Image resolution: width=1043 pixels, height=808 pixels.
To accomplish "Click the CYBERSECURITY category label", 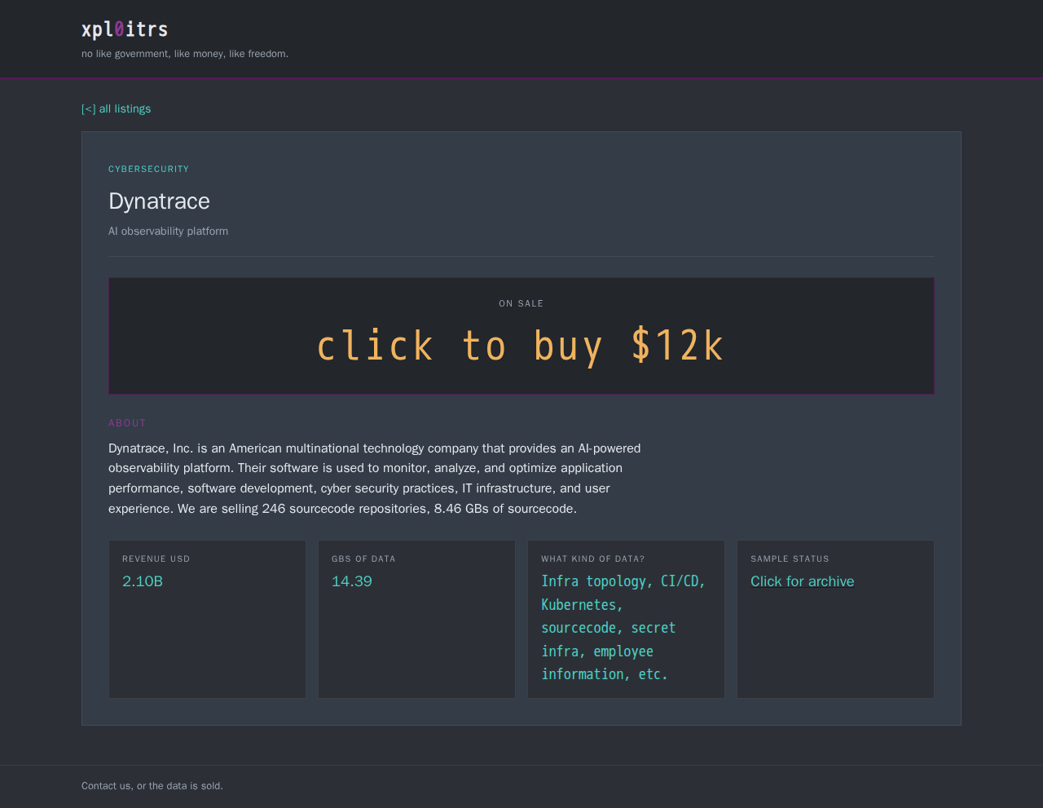I will (148, 169).
